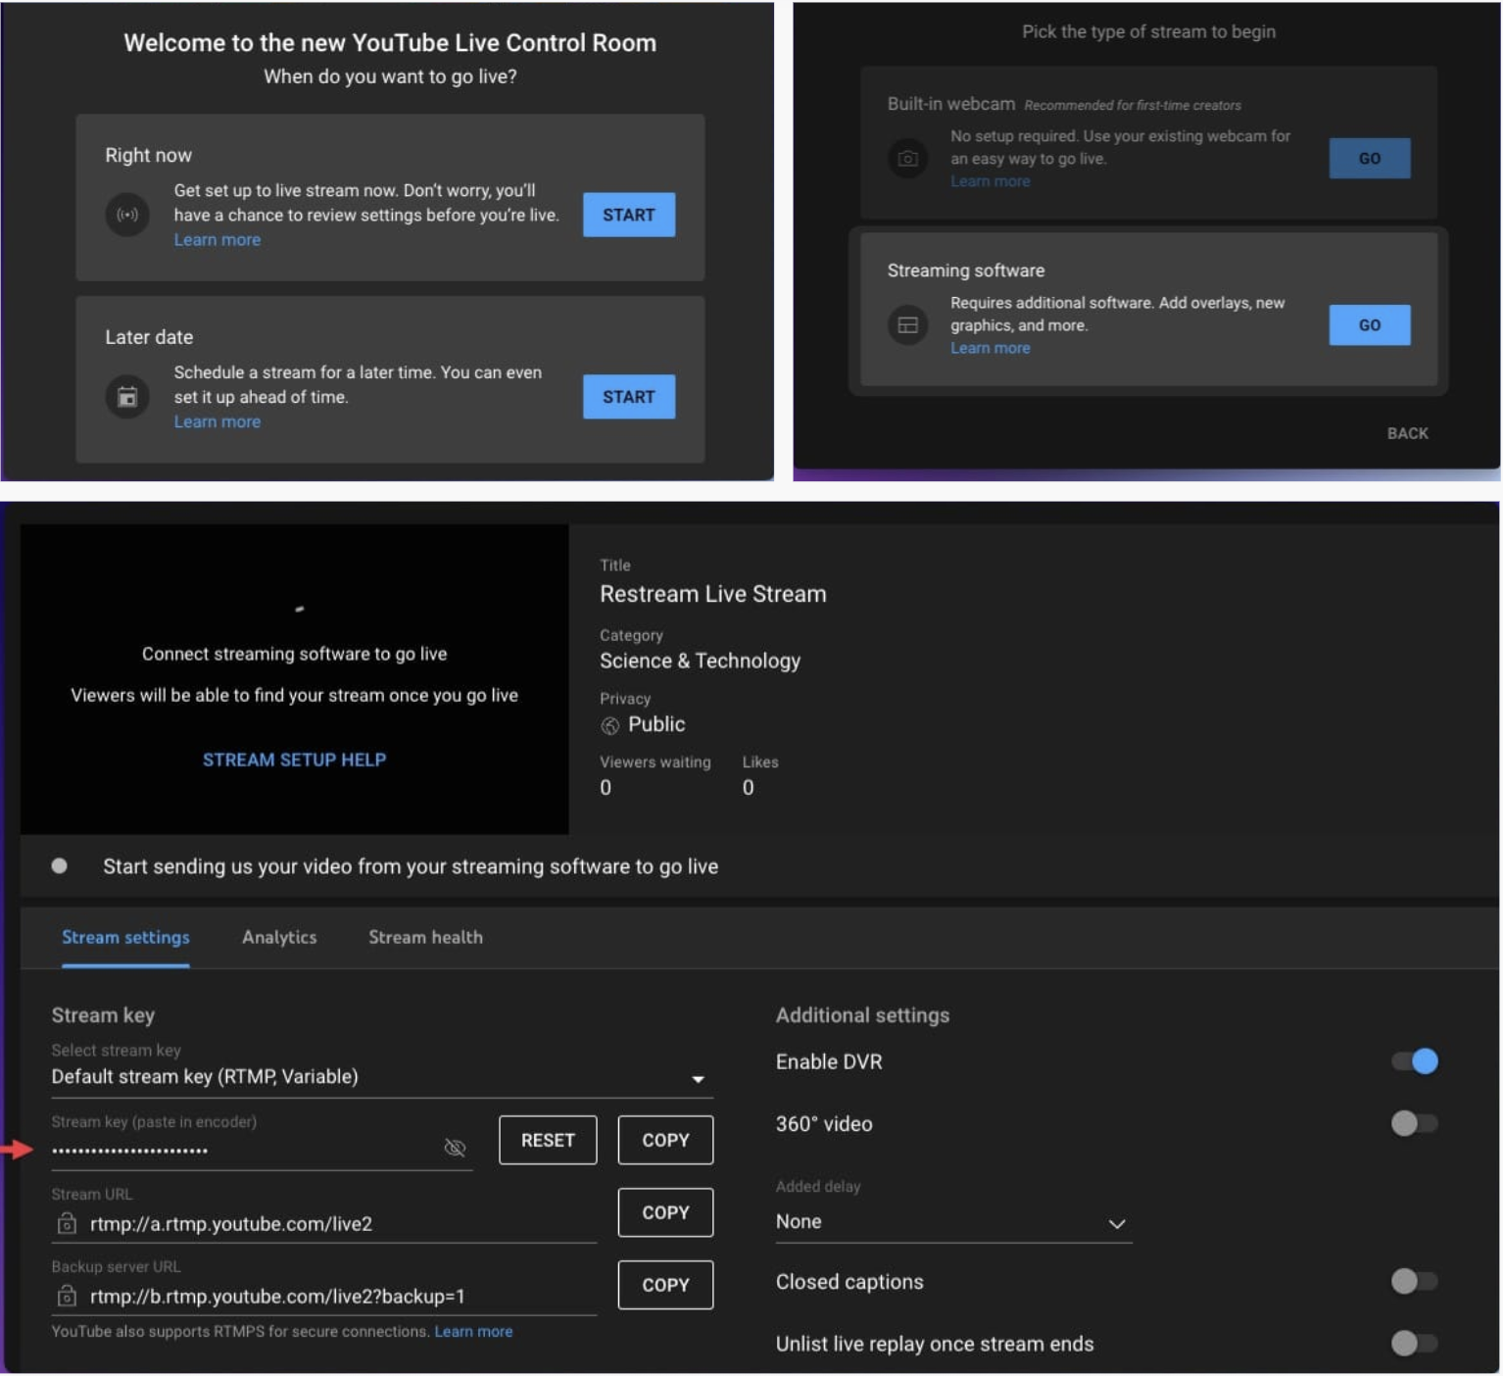This screenshot has height=1376, width=1503.
Task: Start a live stream Right now
Action: [629, 215]
